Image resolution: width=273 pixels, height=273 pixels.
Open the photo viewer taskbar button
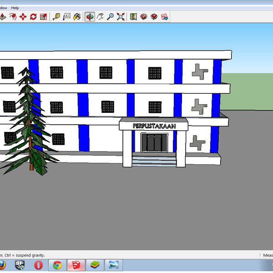pyautogui.click(x=114, y=265)
